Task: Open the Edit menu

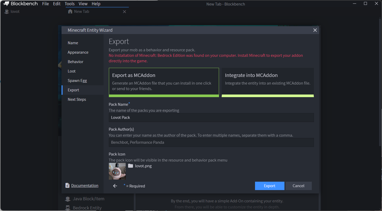Action: pyautogui.click(x=57, y=4)
